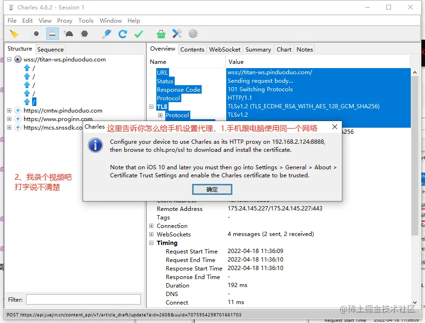Click the '101 Switching Protocols' value
This screenshot has width=425, height=323.
pos(260,89)
